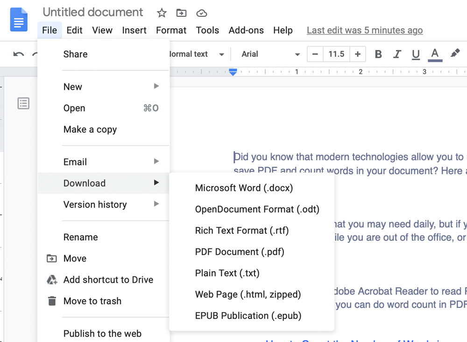Toggle italic formatting
The width and height of the screenshot is (467, 342).
[397, 54]
